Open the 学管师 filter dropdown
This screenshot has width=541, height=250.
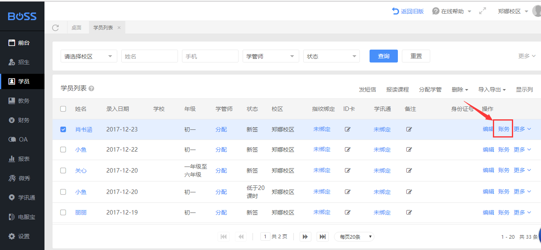pyautogui.click(x=271, y=56)
